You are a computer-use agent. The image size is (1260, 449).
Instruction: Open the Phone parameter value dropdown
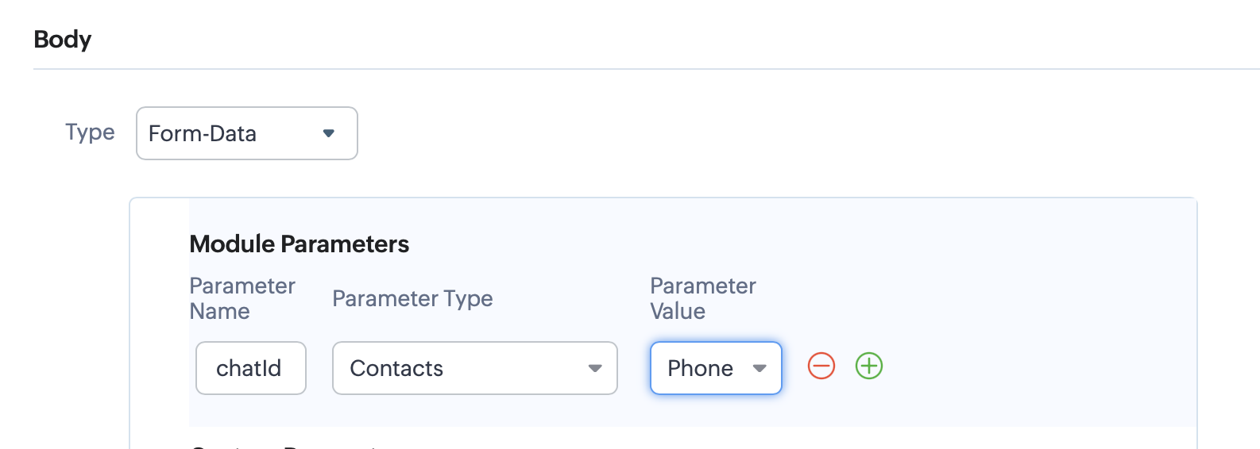[715, 368]
